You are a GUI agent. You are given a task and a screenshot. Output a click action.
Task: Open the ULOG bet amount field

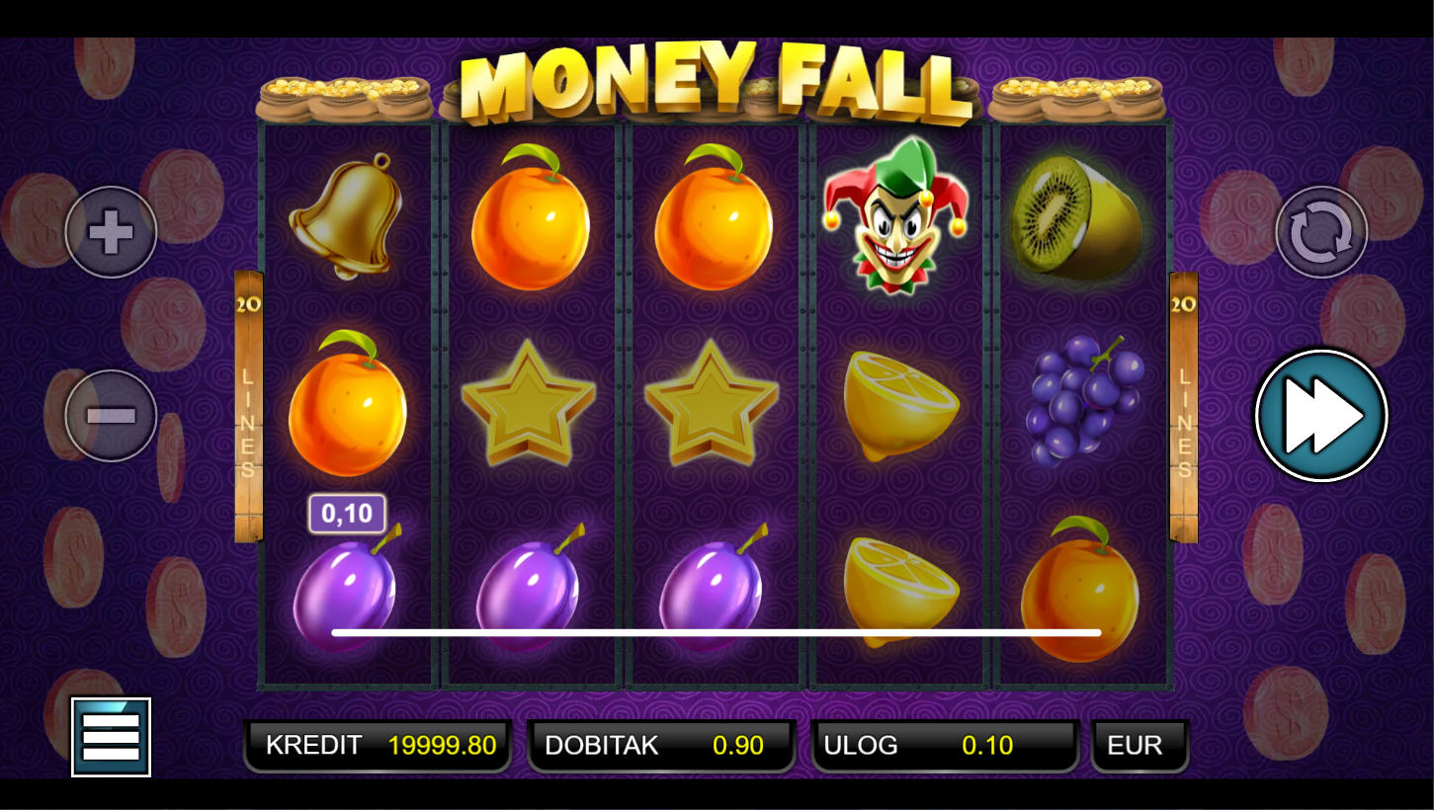coord(945,745)
